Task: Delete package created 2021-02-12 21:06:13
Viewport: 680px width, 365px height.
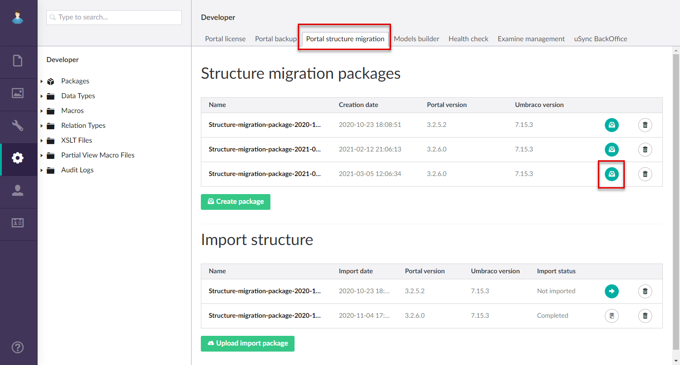Action: (x=645, y=150)
